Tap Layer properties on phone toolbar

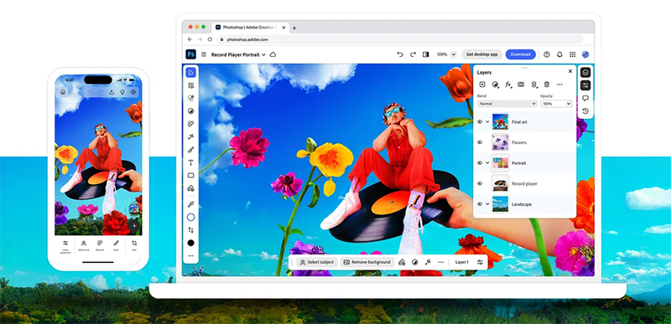[65, 247]
